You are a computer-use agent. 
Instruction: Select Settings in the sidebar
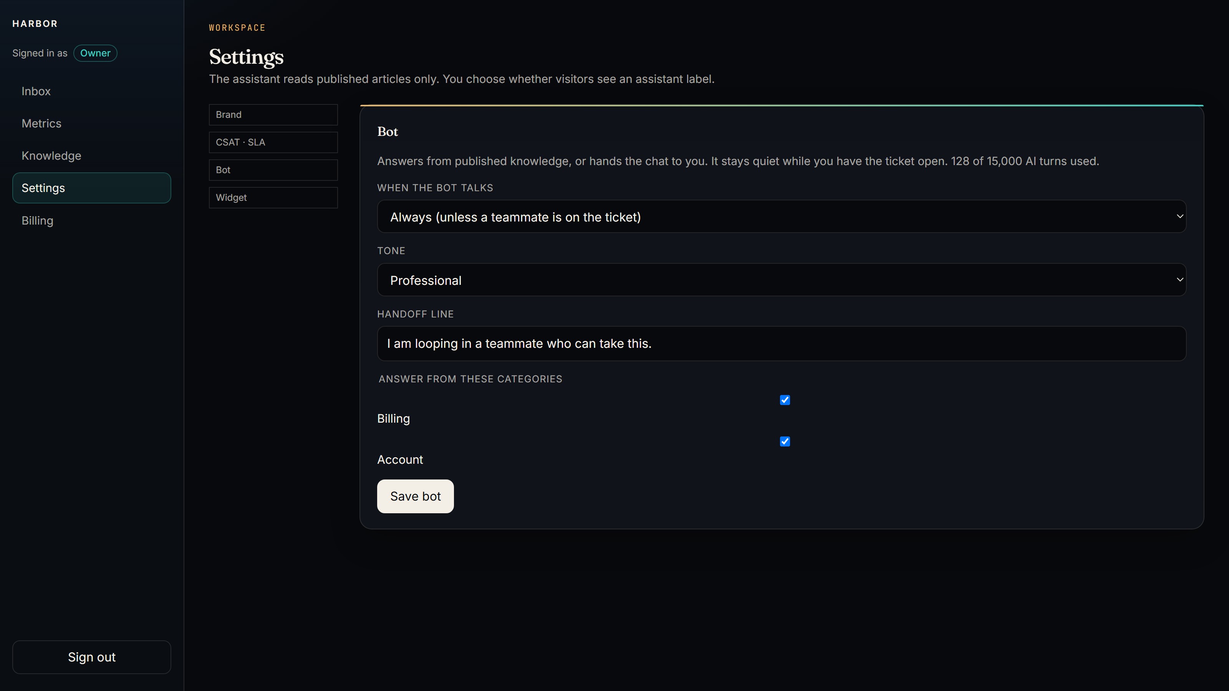pos(92,188)
